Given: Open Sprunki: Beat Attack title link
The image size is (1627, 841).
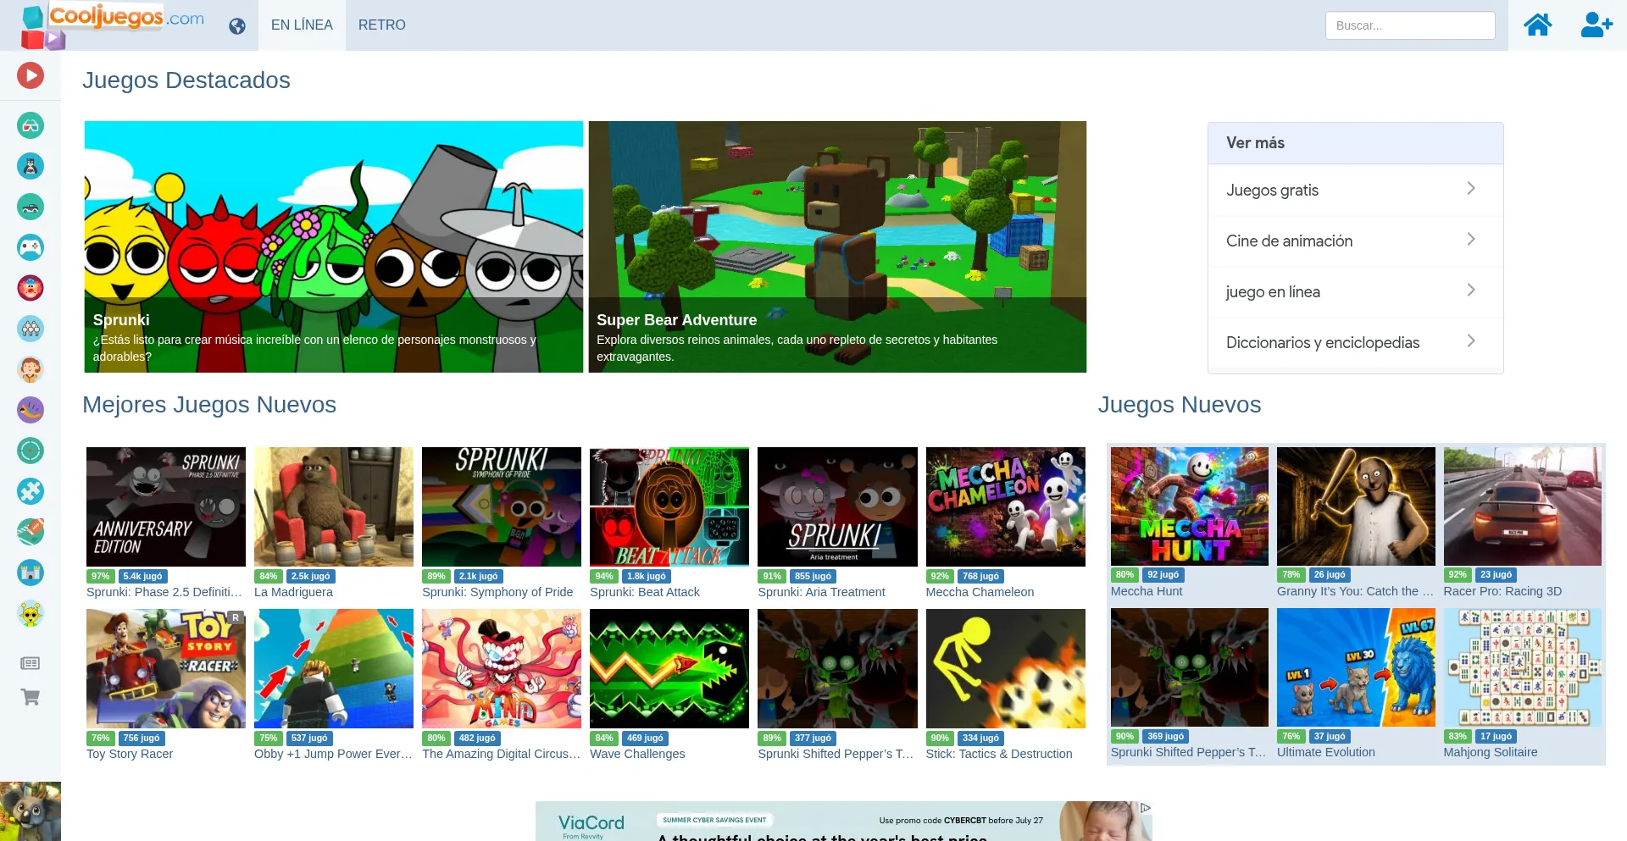Looking at the screenshot, I should [x=645, y=592].
